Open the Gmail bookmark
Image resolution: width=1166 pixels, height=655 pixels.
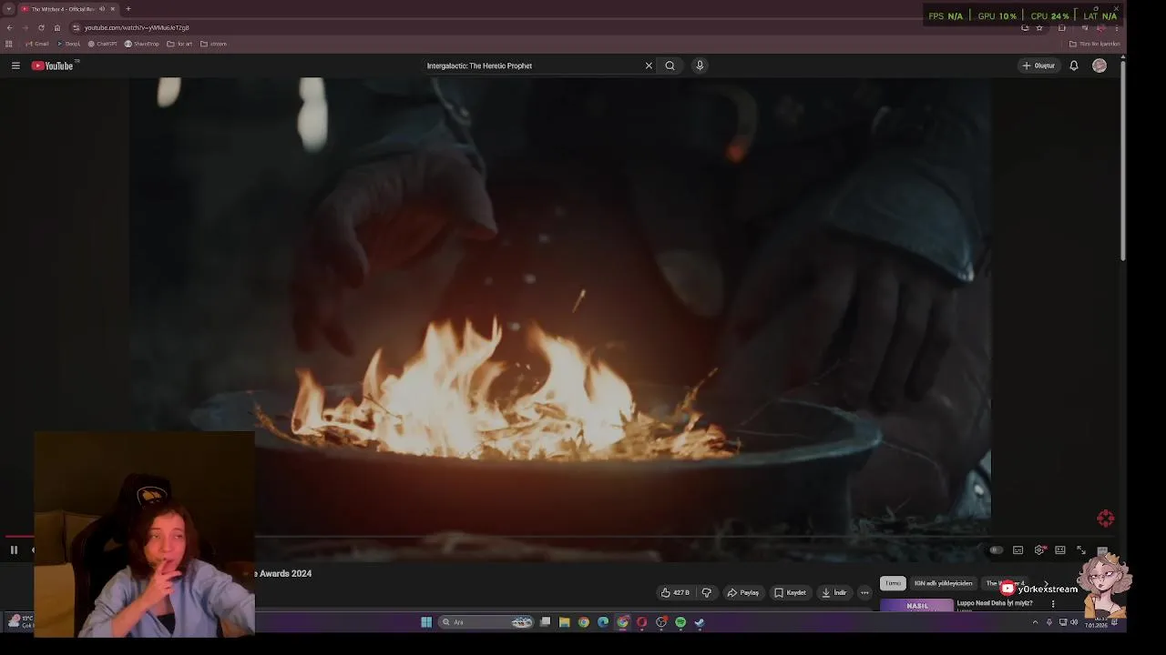pos(37,44)
